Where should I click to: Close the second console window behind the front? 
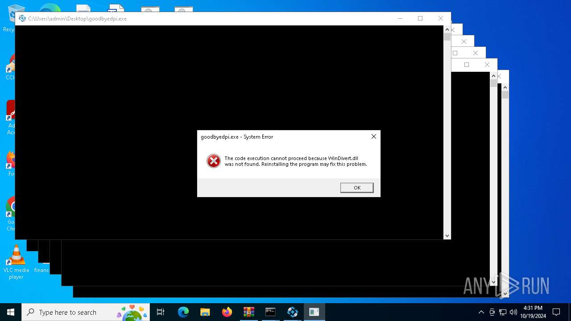click(453, 30)
